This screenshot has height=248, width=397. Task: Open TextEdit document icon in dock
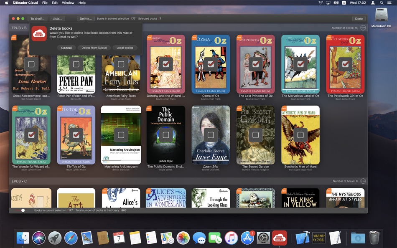click(335, 238)
